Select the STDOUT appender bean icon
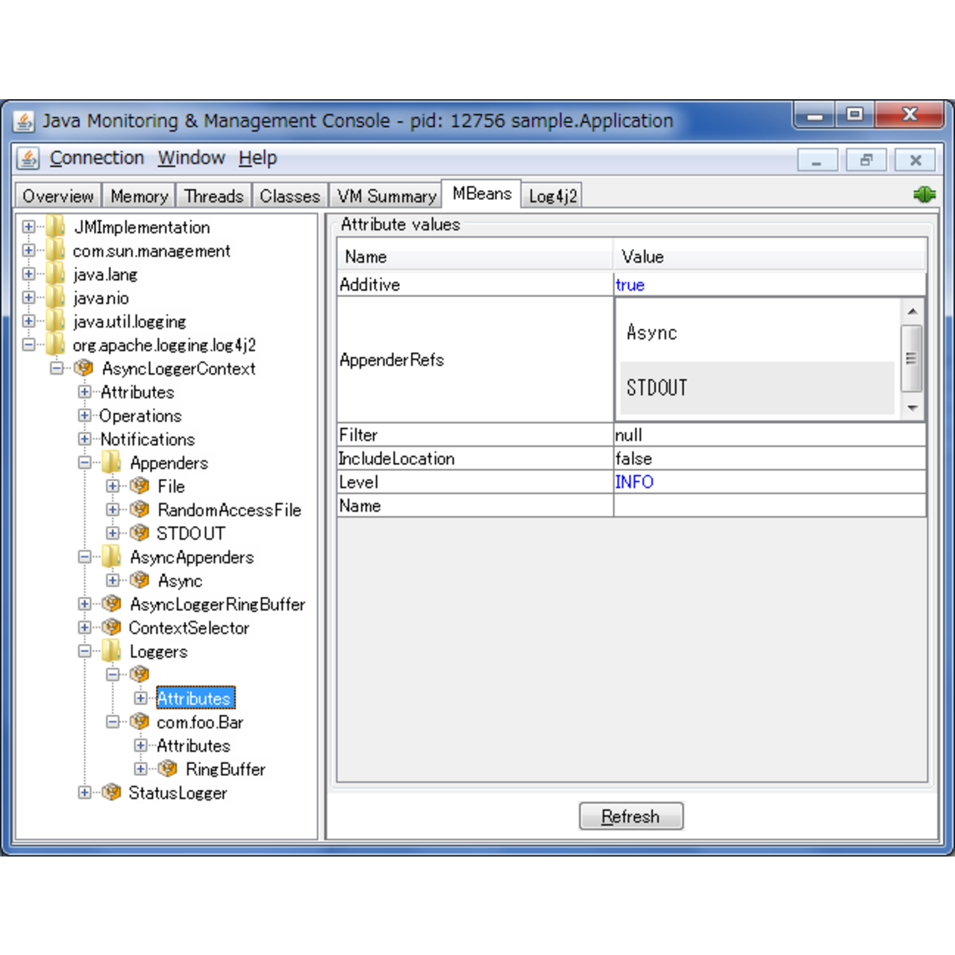 tap(140, 533)
